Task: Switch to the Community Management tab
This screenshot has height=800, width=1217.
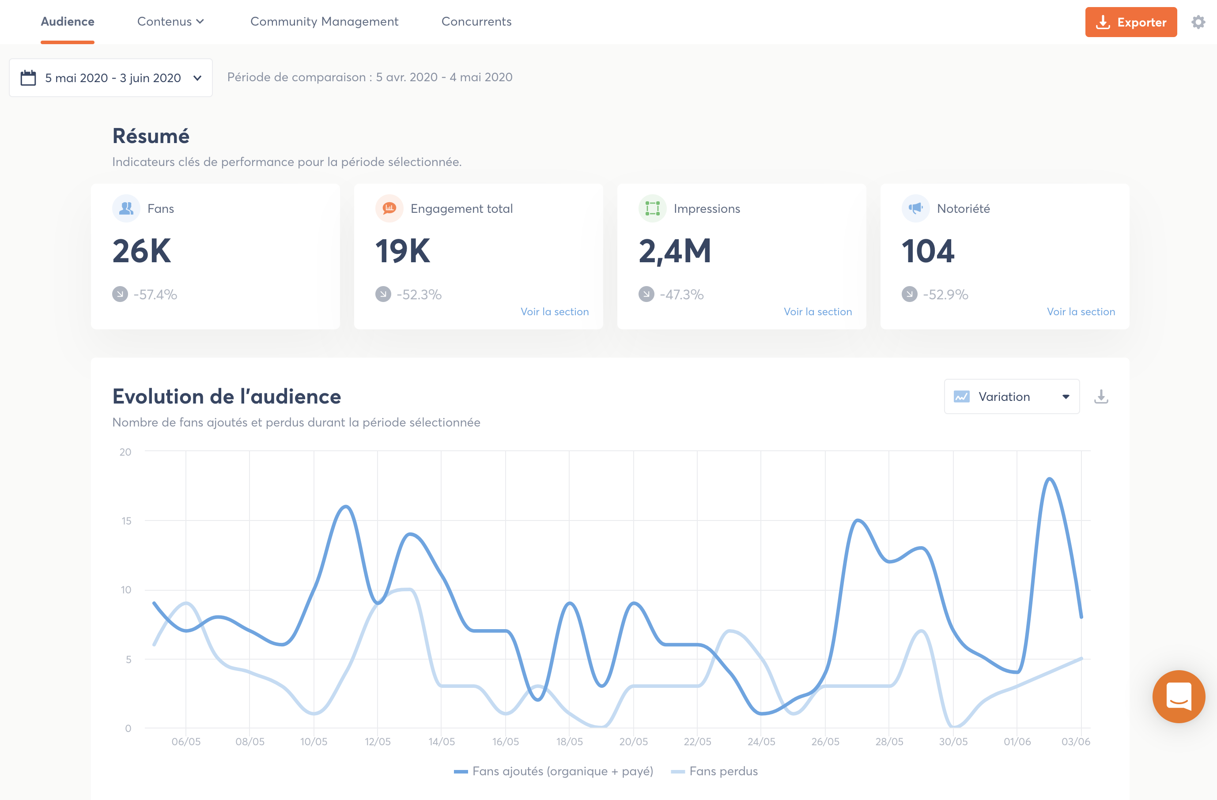Action: (324, 22)
